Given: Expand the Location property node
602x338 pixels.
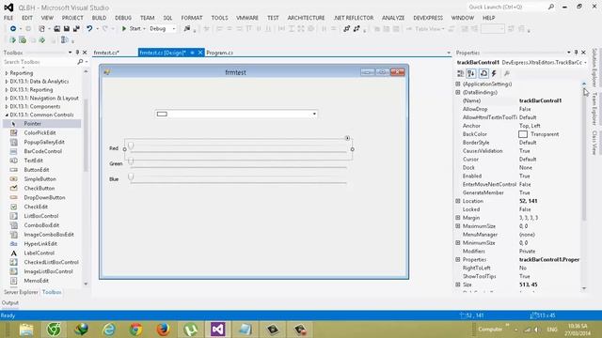Looking at the screenshot, I should (x=458, y=201).
